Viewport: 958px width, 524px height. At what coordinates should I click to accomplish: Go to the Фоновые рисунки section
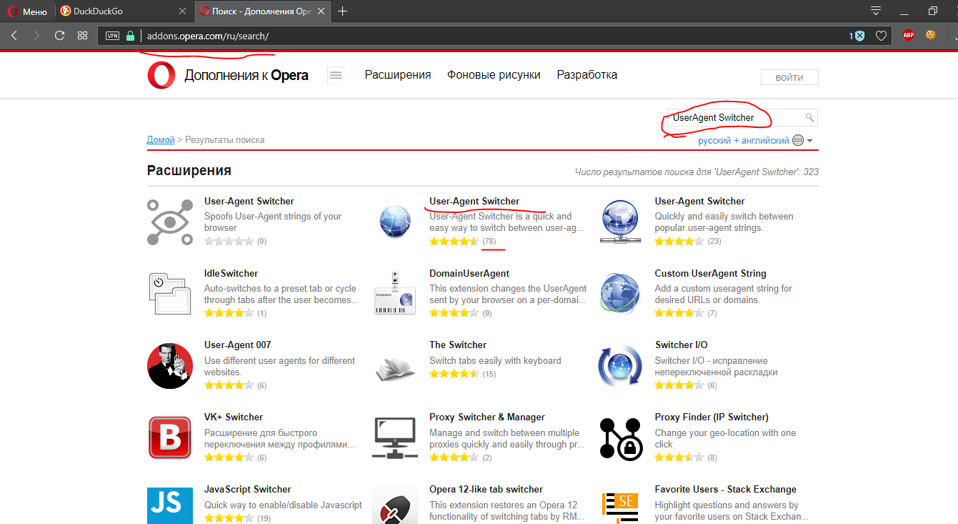click(x=494, y=75)
